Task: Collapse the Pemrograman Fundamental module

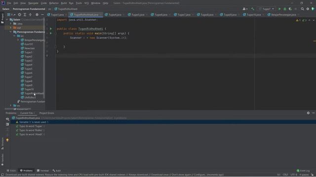Action: (x=11, y=32)
